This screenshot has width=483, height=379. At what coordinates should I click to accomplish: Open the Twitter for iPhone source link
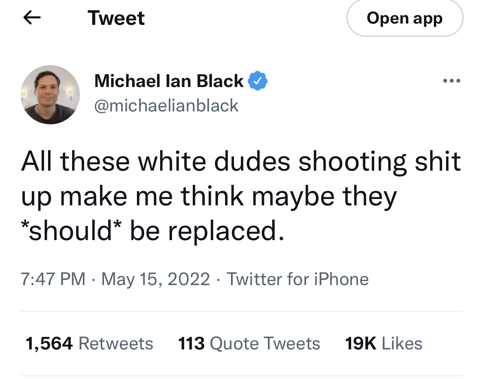298,279
